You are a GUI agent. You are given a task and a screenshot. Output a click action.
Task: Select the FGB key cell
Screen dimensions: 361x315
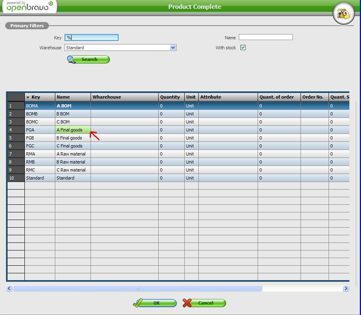click(40, 138)
